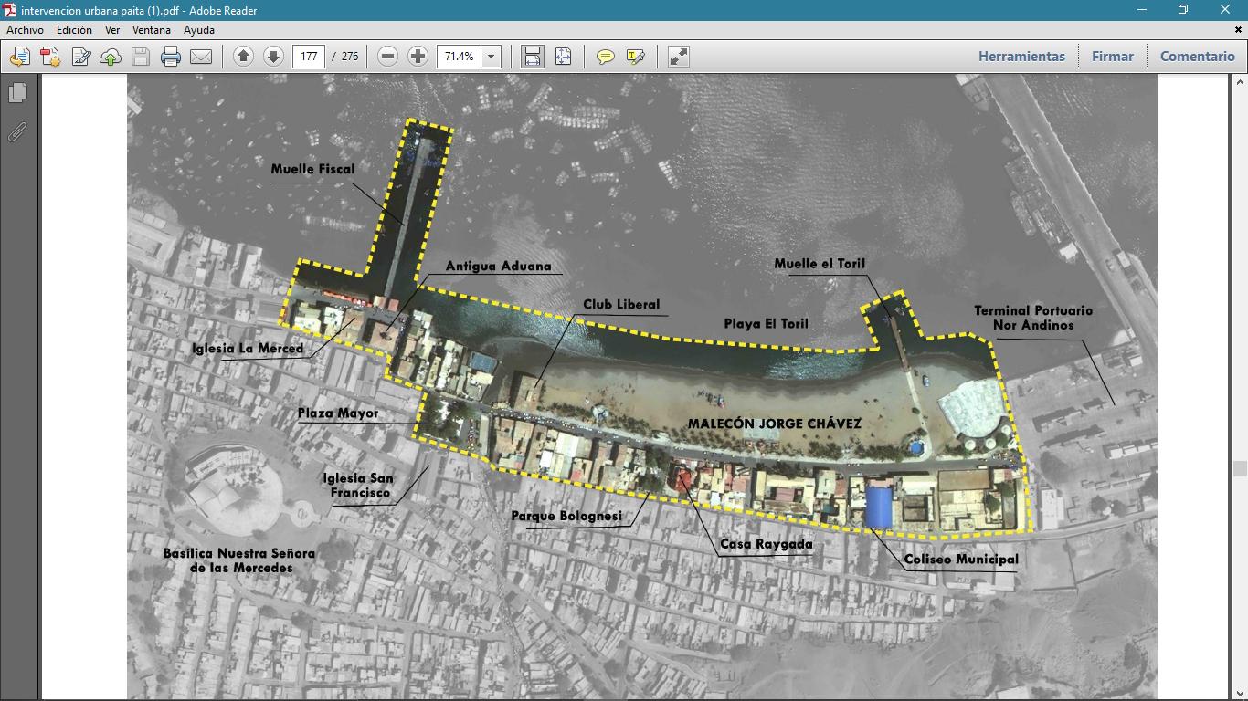Click the save to cloud icon

111,57
